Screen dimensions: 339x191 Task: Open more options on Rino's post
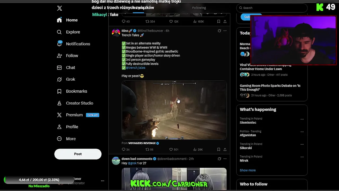[x=225, y=31]
